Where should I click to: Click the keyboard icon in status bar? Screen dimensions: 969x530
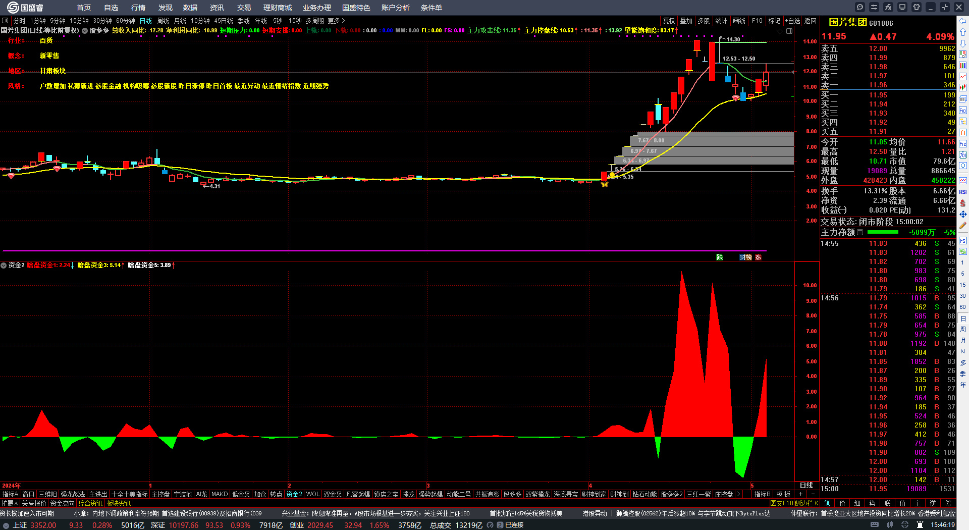coord(875,525)
